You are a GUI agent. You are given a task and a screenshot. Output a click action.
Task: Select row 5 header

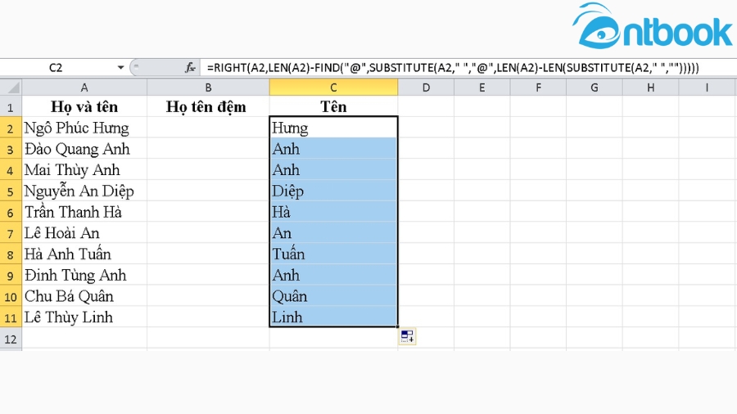pos(11,191)
